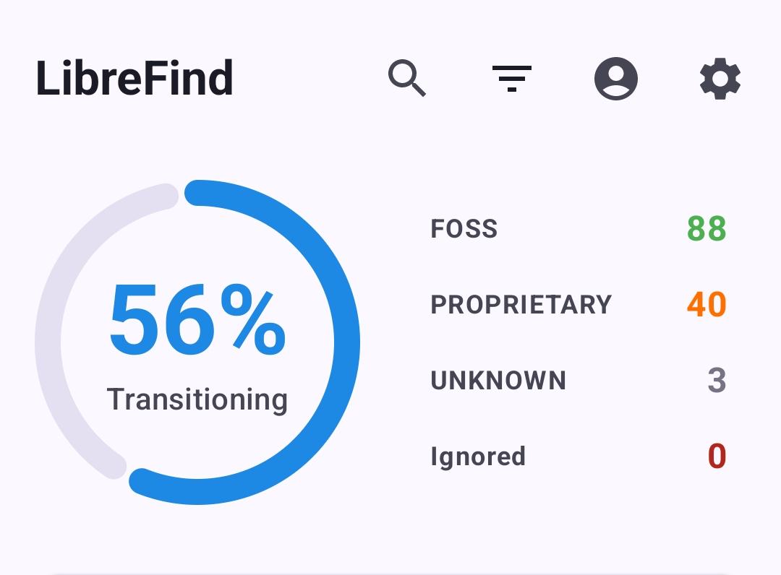The width and height of the screenshot is (781, 575).
Task: Tap the grey unknown count 3
Action: (x=717, y=381)
